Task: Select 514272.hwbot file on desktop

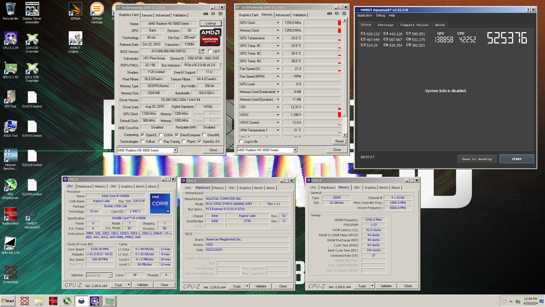Action: pyautogui.click(x=32, y=99)
